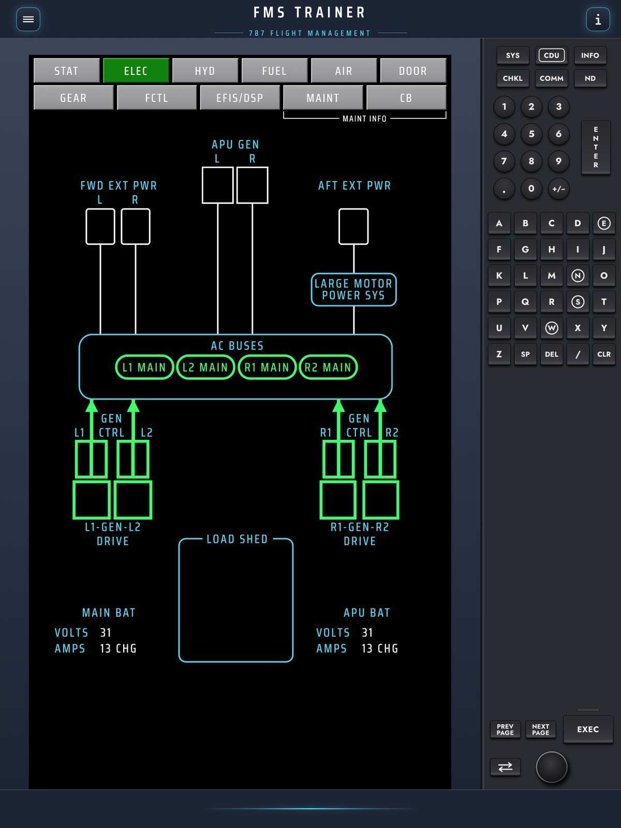Tap the INFO key
The height and width of the screenshot is (828, 621).
590,55
